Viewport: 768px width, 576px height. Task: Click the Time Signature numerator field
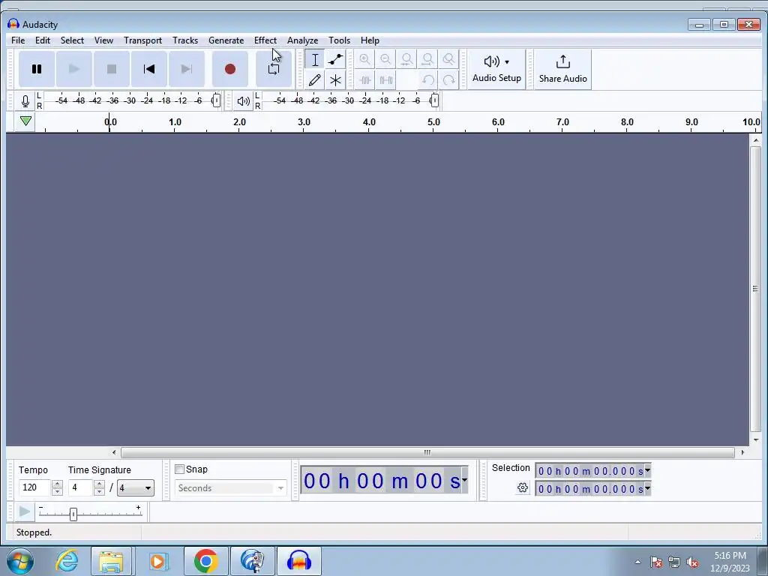point(80,487)
